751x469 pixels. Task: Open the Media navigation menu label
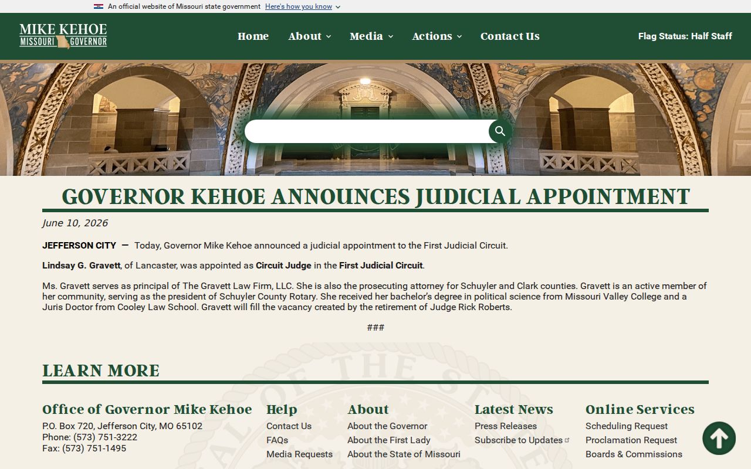tap(366, 36)
